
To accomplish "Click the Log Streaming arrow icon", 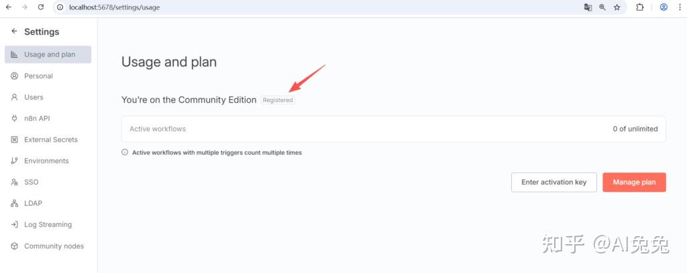I will coord(15,224).
